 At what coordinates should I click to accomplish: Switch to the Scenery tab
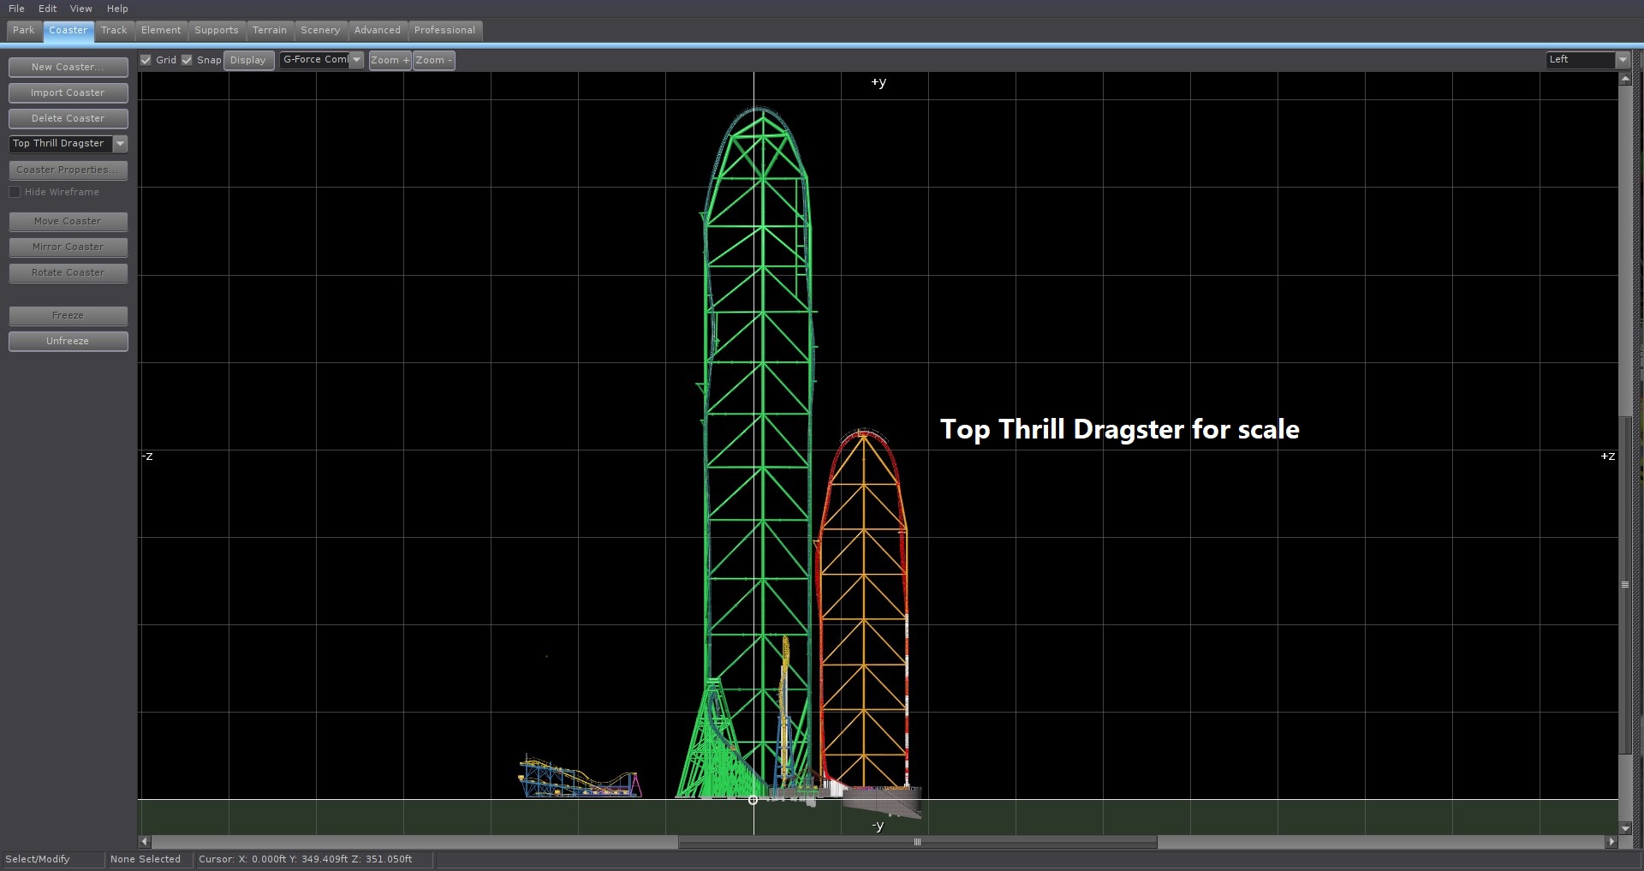pyautogui.click(x=320, y=30)
